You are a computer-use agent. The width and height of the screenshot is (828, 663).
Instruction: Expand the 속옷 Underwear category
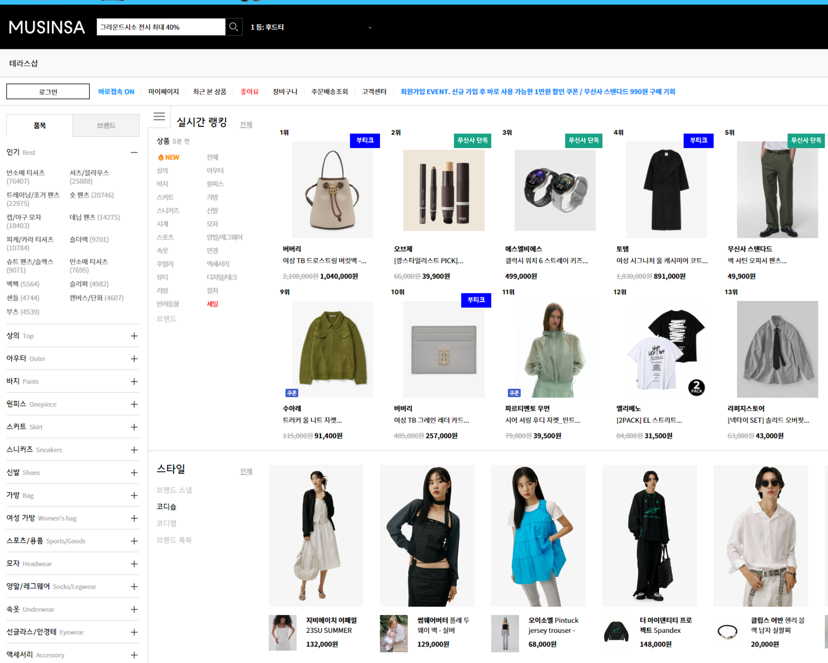134,609
